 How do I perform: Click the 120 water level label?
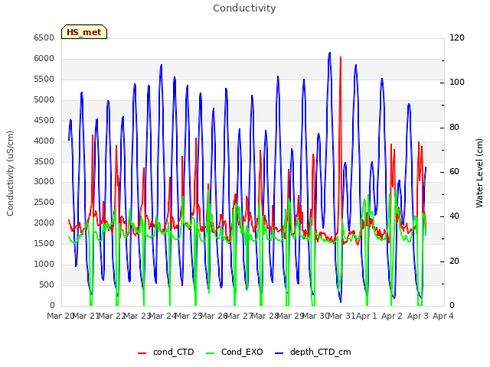pos(457,37)
